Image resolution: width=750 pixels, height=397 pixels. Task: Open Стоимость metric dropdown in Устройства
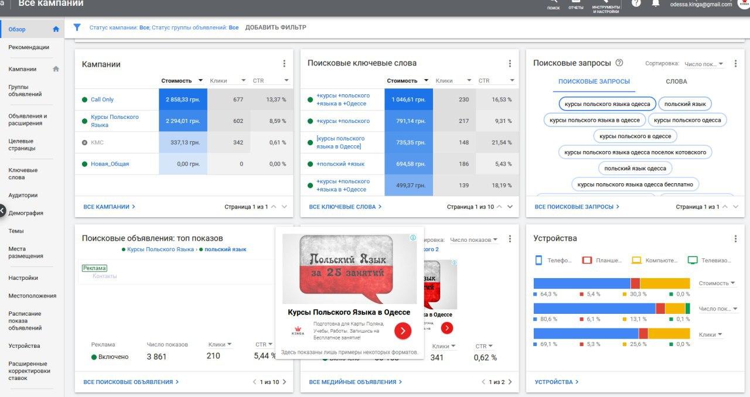click(x=717, y=283)
